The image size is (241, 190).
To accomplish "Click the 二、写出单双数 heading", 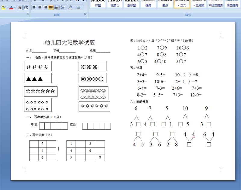I will pos(44,117).
